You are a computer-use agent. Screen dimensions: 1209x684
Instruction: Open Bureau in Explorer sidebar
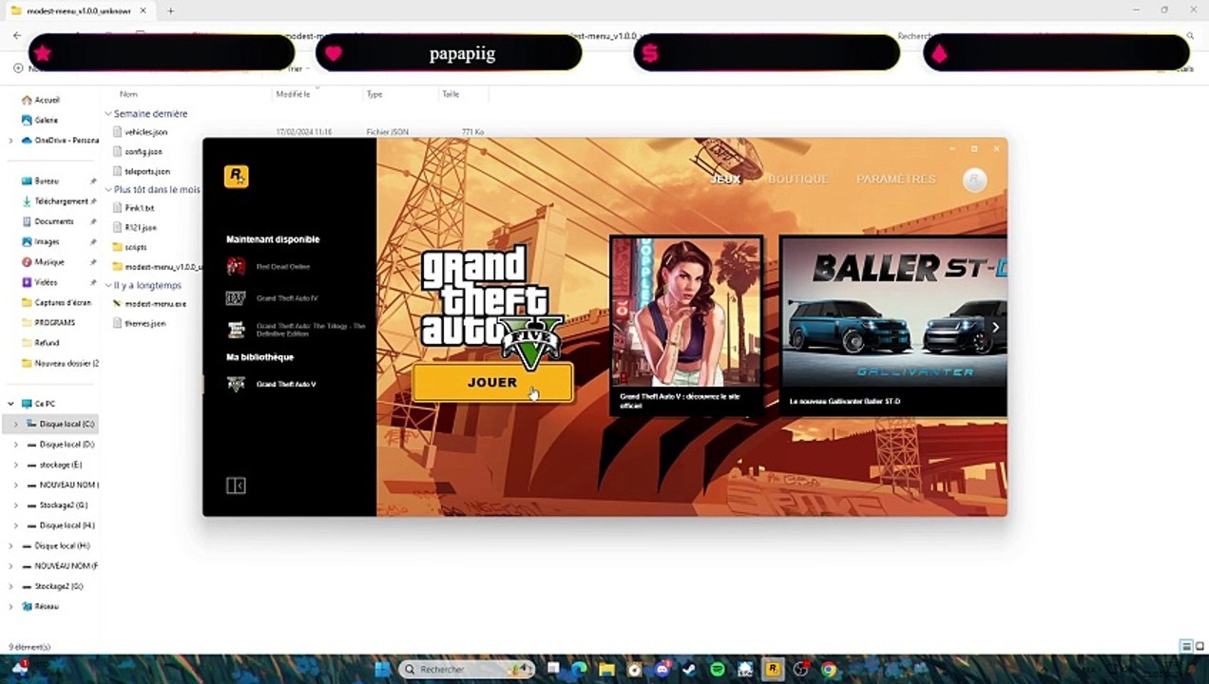point(47,180)
